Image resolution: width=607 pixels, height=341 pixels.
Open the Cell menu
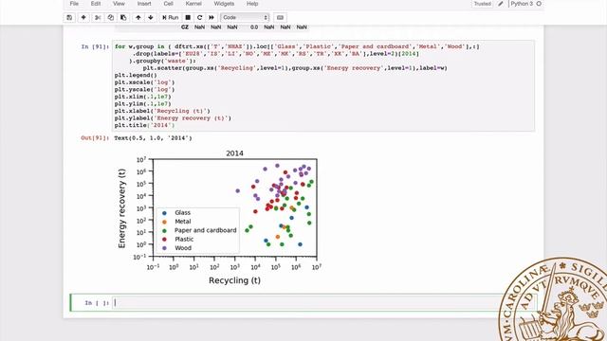pyautogui.click(x=169, y=4)
